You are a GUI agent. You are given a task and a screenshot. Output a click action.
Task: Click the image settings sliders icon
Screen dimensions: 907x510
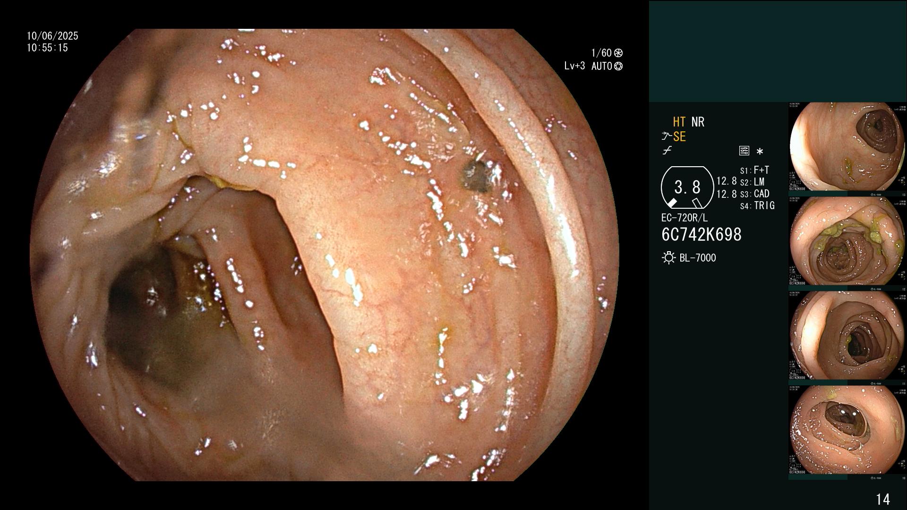point(744,151)
